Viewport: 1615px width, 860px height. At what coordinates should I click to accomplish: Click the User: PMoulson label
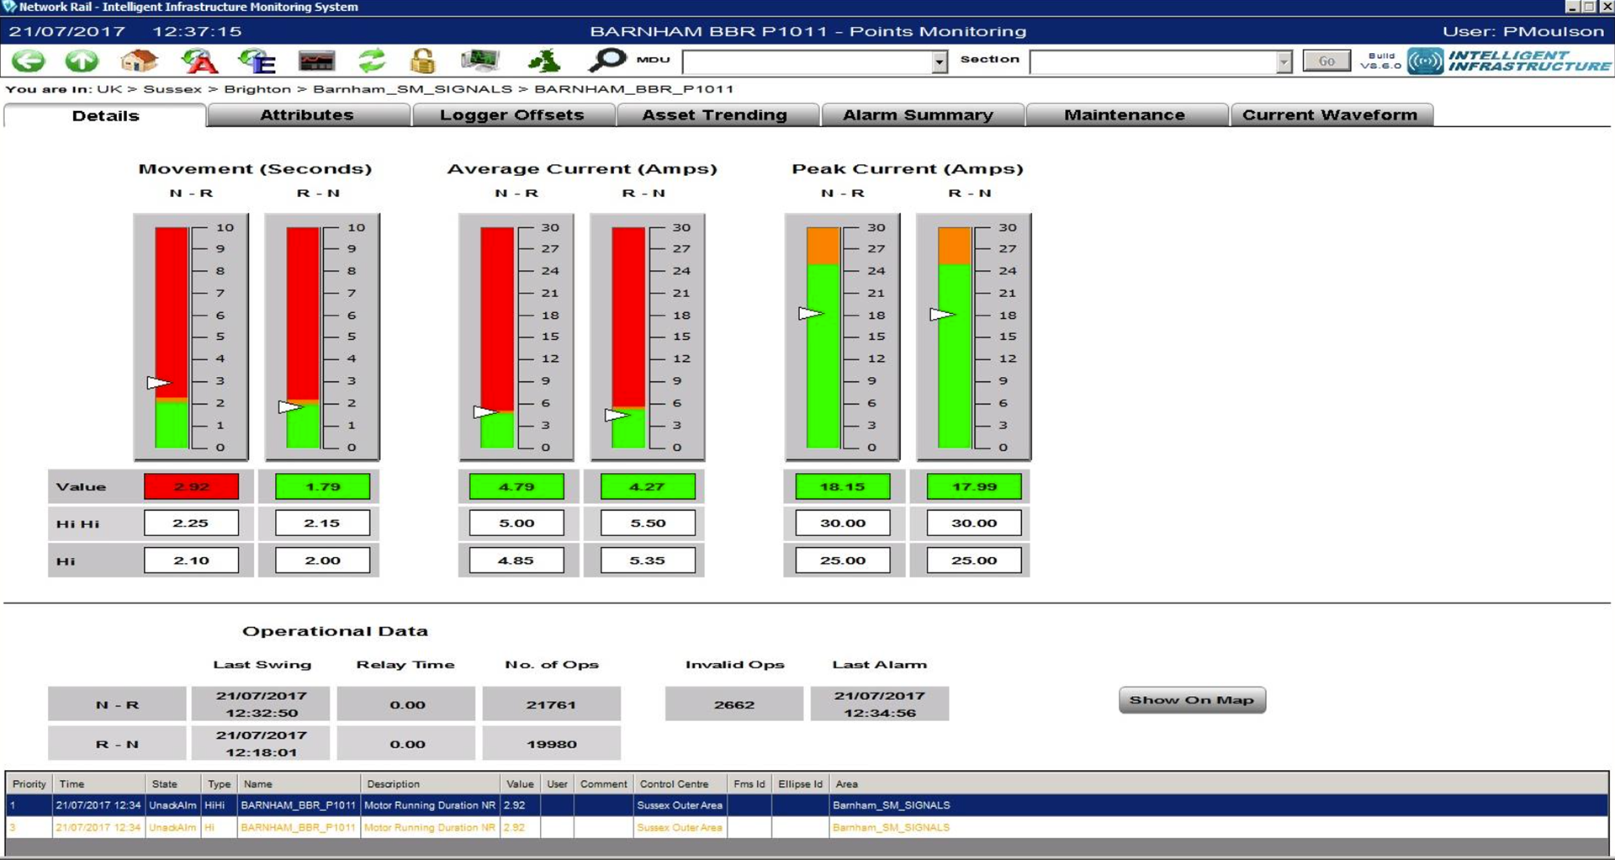tap(1523, 31)
